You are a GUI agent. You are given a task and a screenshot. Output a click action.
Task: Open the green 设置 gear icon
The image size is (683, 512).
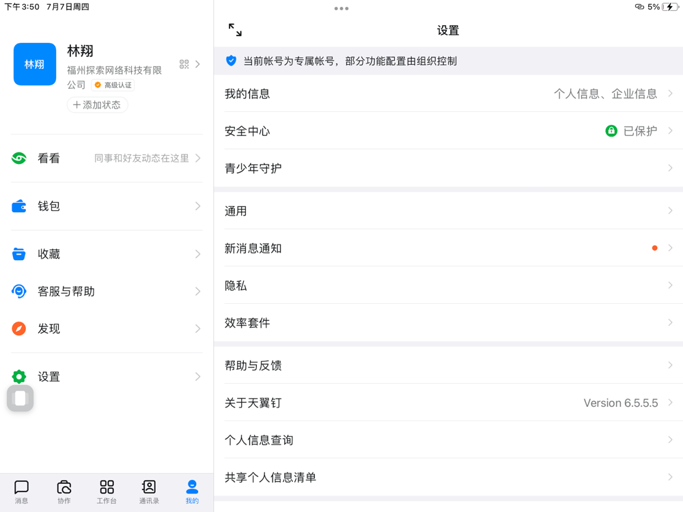(18, 377)
